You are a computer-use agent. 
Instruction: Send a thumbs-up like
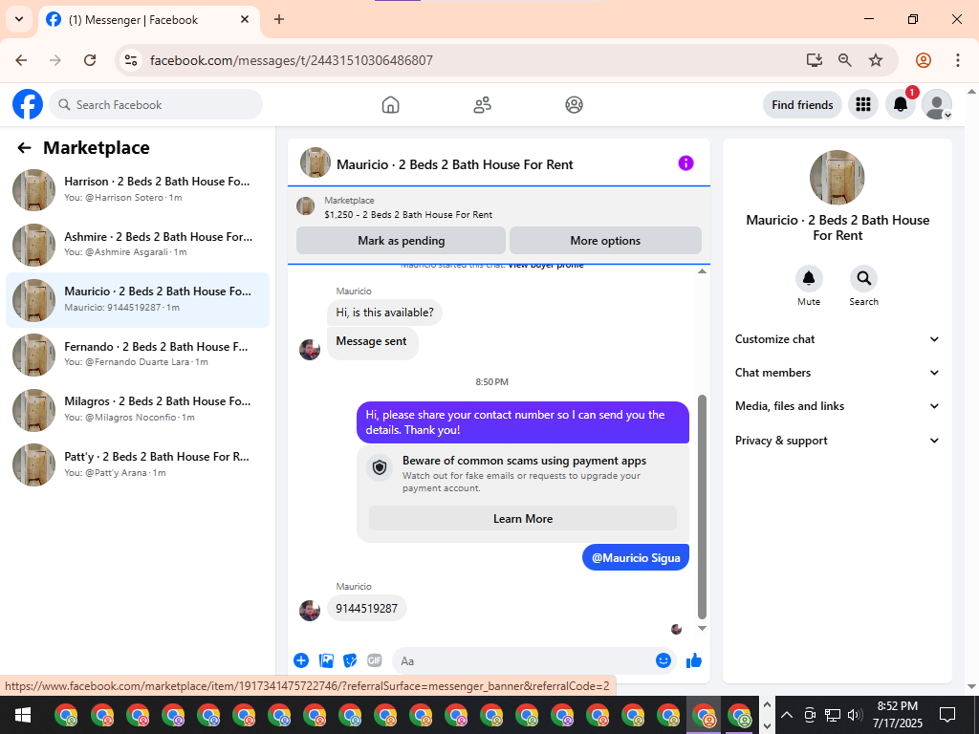pos(694,660)
